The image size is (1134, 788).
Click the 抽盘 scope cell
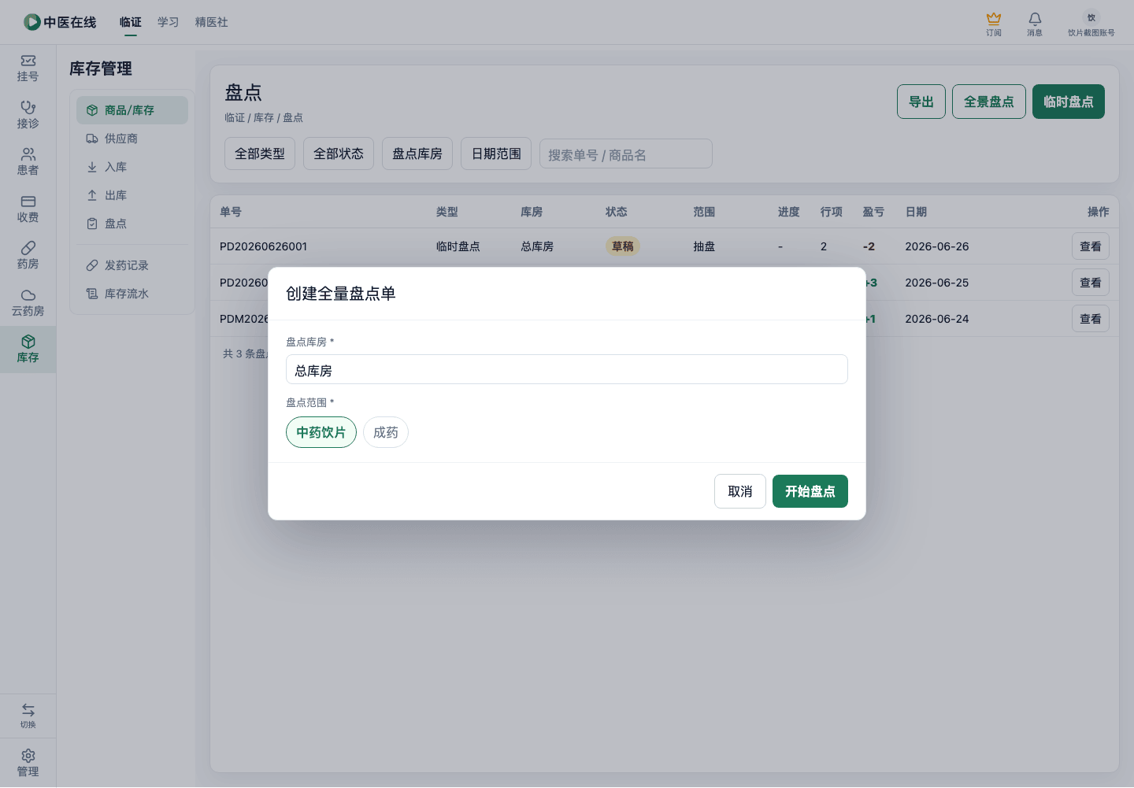tap(704, 246)
